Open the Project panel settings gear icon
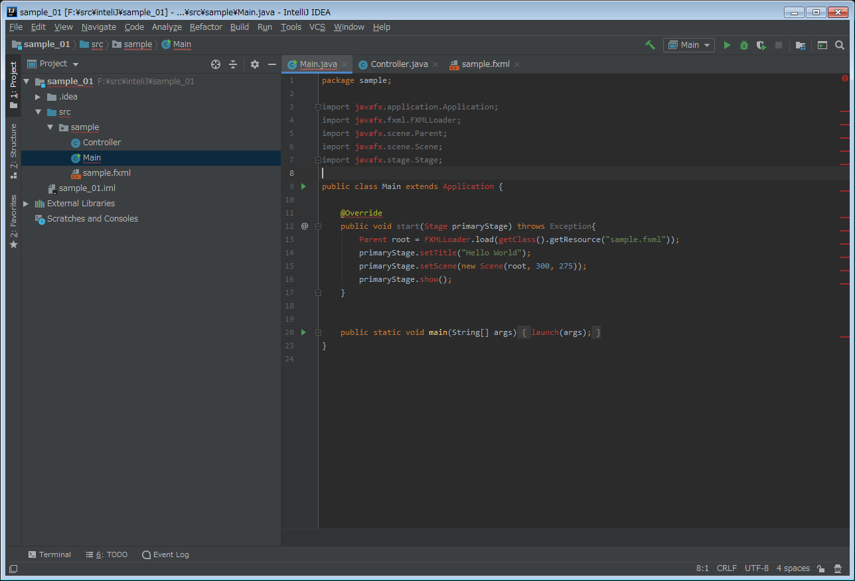The width and height of the screenshot is (855, 581). [255, 64]
